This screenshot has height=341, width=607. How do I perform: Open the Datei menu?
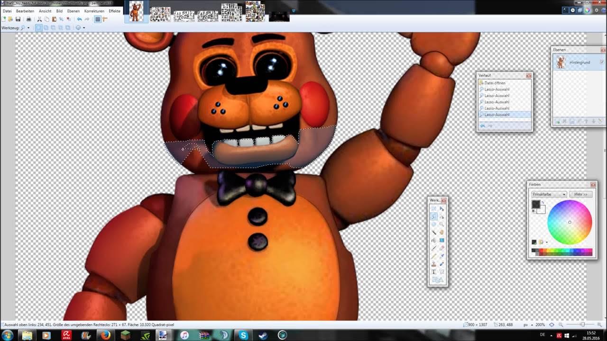[x=7, y=11]
